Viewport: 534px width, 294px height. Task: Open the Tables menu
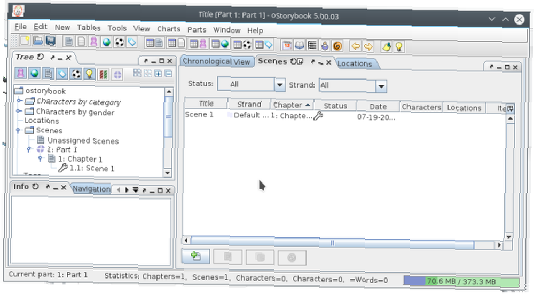[x=89, y=28]
